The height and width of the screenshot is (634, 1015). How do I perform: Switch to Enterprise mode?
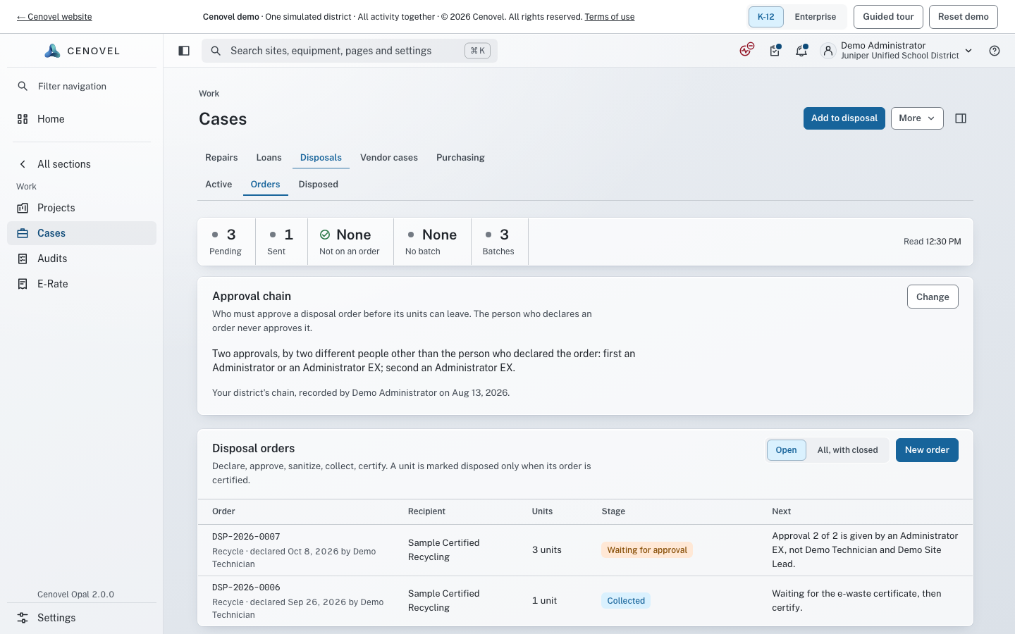(x=816, y=17)
